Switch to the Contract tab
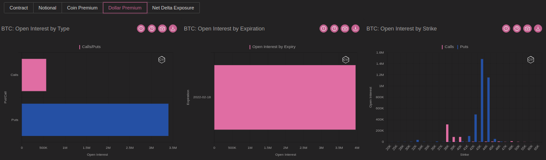The width and height of the screenshot is (546, 160). [x=19, y=8]
